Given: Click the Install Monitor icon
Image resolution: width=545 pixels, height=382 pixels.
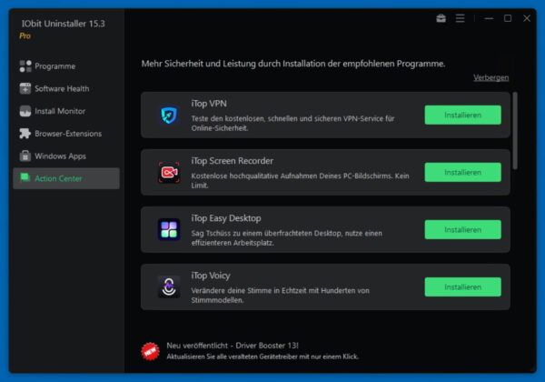Looking at the screenshot, I should 25,111.
